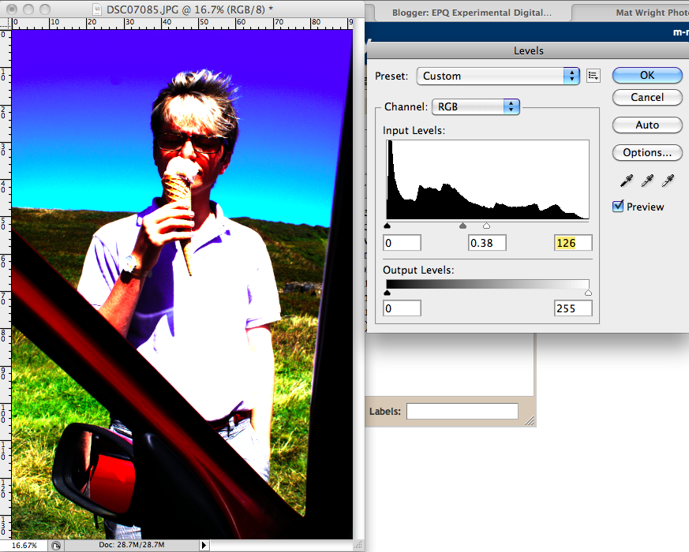689x552 pixels.
Task: Toggle the Preview checkbox
Action: click(617, 206)
